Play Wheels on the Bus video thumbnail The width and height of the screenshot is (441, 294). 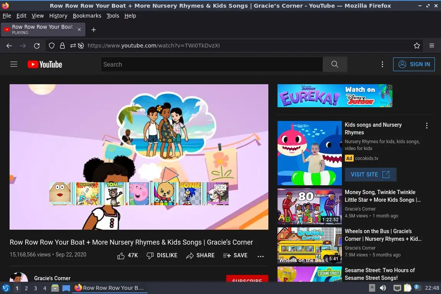[309, 245]
